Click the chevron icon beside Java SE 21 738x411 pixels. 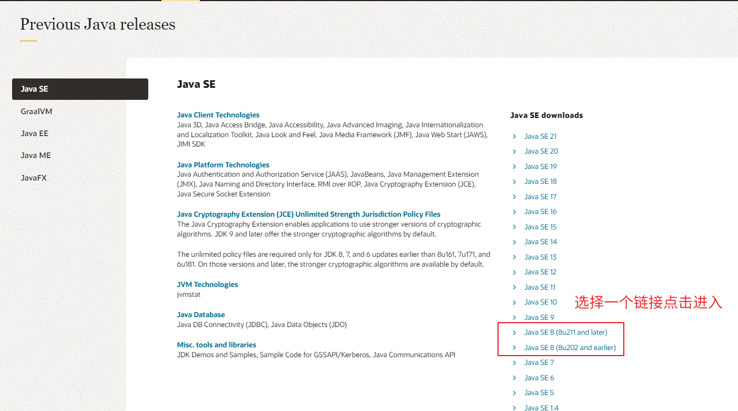515,137
